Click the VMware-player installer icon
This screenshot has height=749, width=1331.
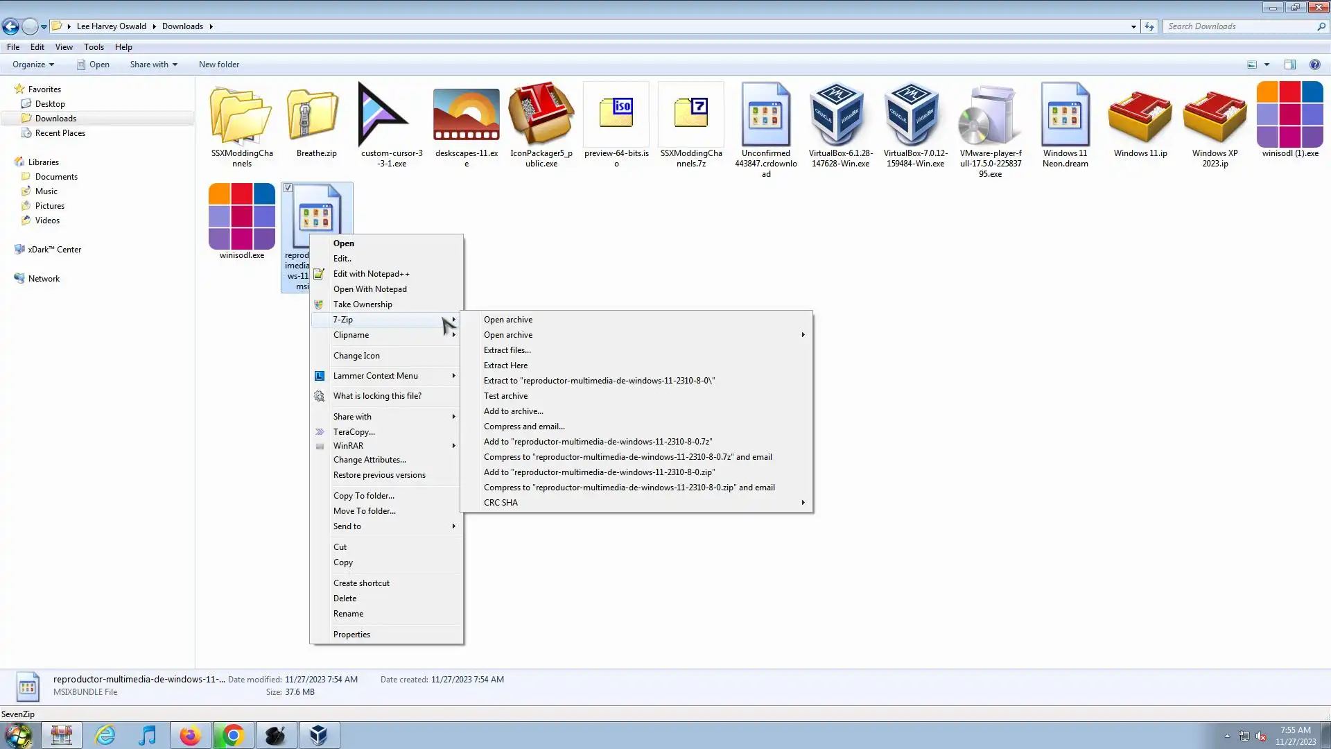pyautogui.click(x=990, y=115)
